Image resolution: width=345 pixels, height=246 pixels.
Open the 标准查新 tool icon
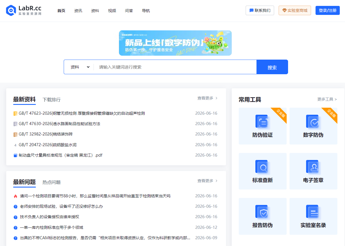(x=263, y=167)
